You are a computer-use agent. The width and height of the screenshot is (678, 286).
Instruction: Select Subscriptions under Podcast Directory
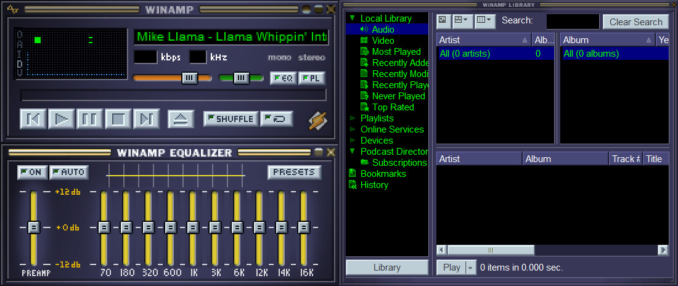(x=399, y=163)
